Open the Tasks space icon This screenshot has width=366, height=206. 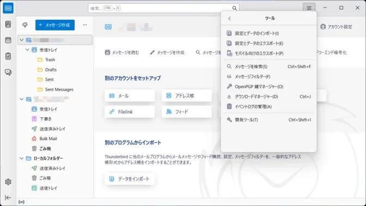pos(8,56)
